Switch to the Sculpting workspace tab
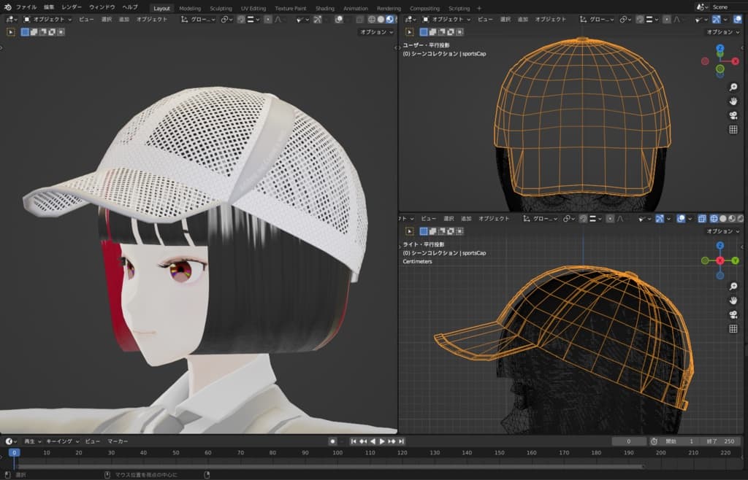This screenshot has width=748, height=480. click(221, 8)
